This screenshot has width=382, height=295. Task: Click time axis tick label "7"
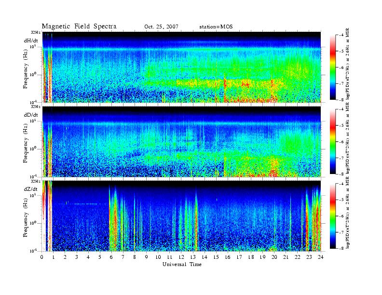123,257
